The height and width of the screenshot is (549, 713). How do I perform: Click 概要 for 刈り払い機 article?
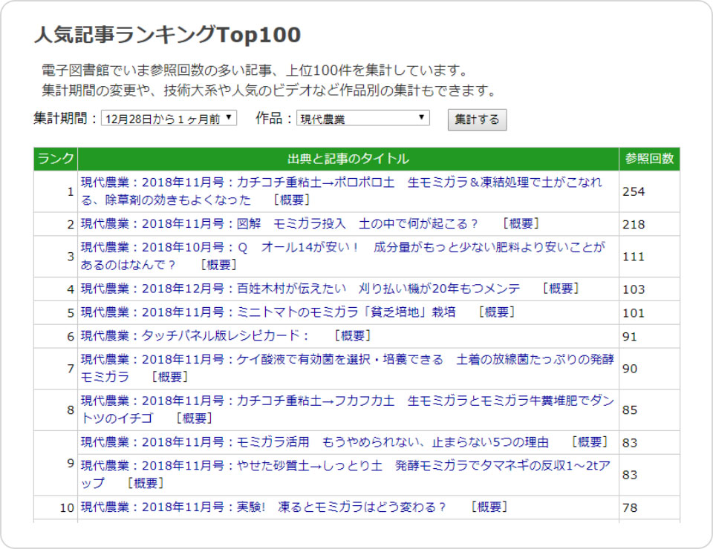tap(561, 289)
